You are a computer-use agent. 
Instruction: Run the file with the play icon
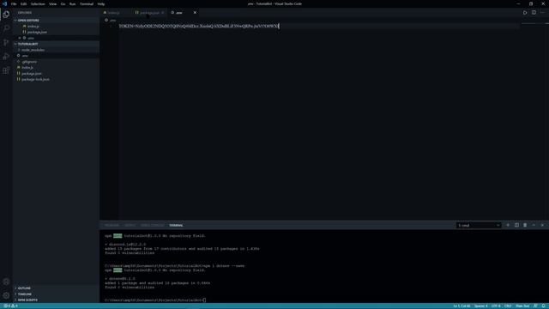pyautogui.click(x=525, y=13)
